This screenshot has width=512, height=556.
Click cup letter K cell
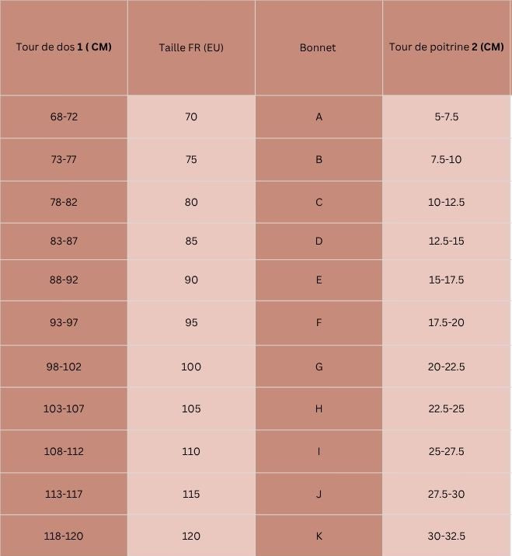[319, 536]
